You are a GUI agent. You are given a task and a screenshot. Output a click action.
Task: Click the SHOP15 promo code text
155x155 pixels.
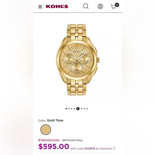click(x=90, y=149)
